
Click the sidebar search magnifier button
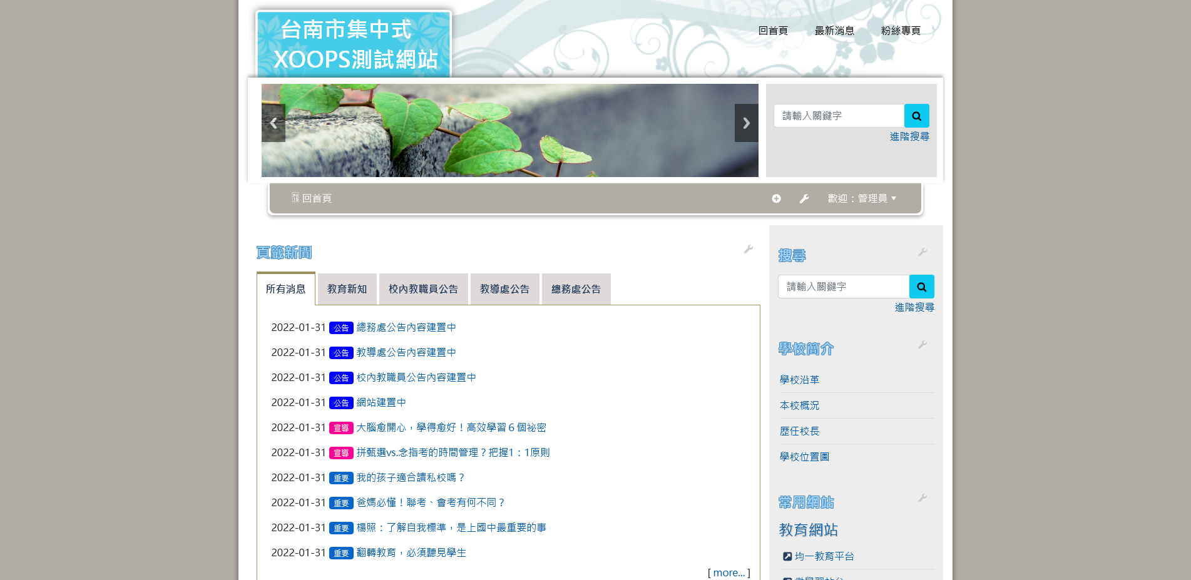tap(921, 287)
